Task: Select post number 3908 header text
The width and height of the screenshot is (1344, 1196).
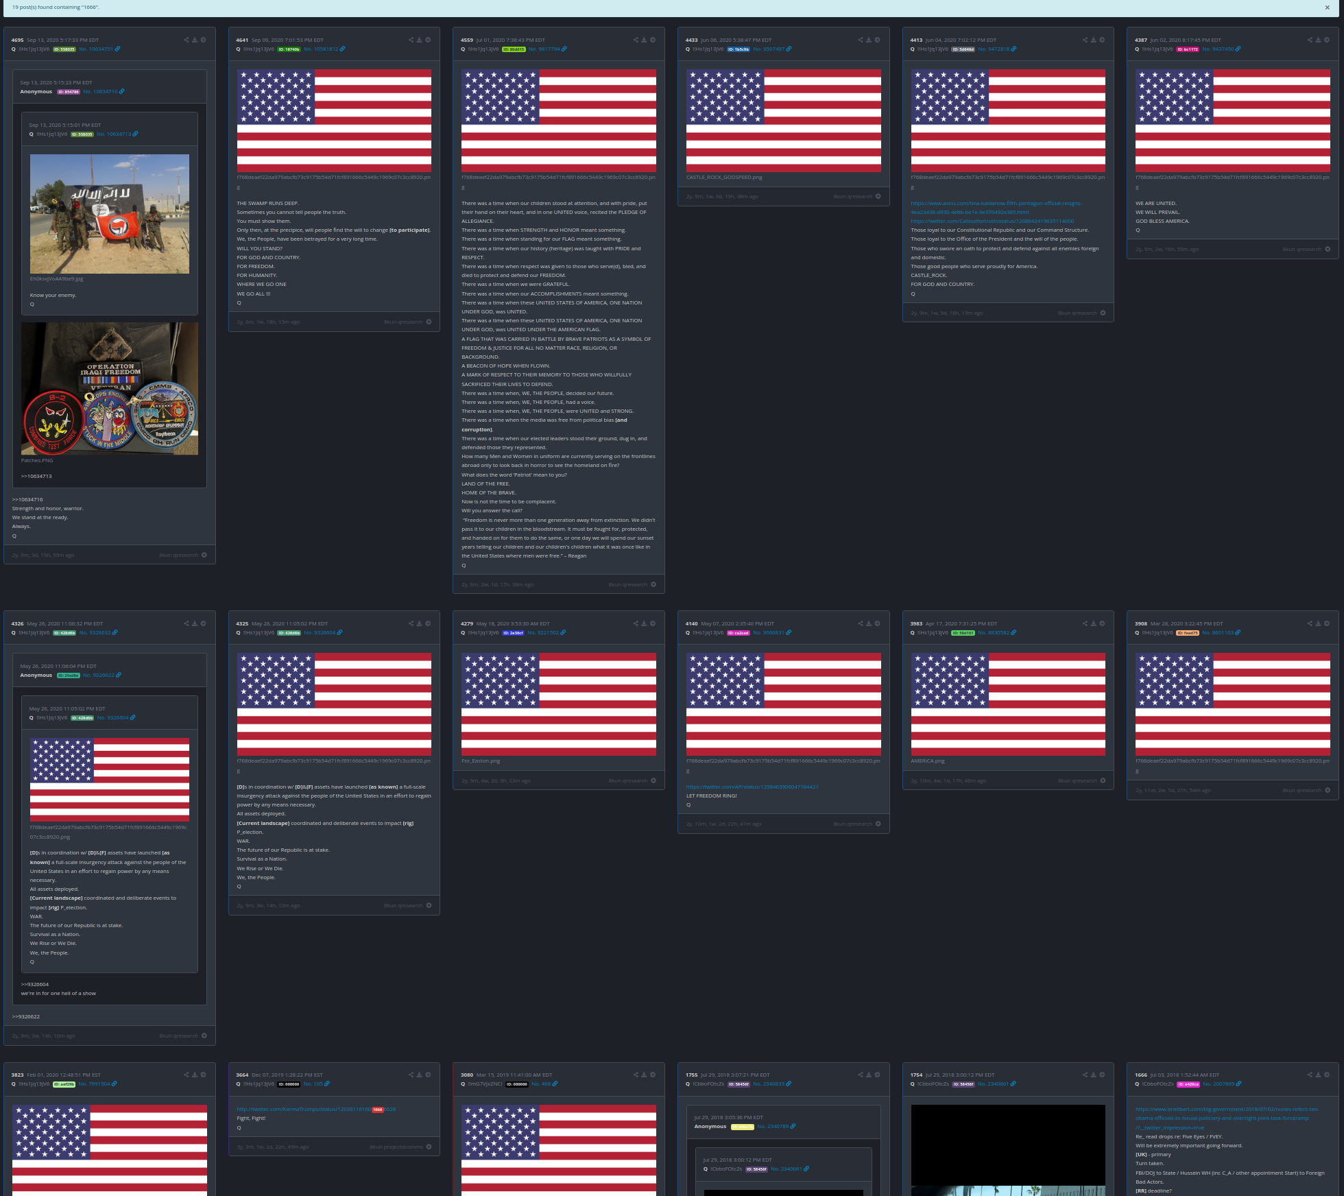Action: (1141, 623)
